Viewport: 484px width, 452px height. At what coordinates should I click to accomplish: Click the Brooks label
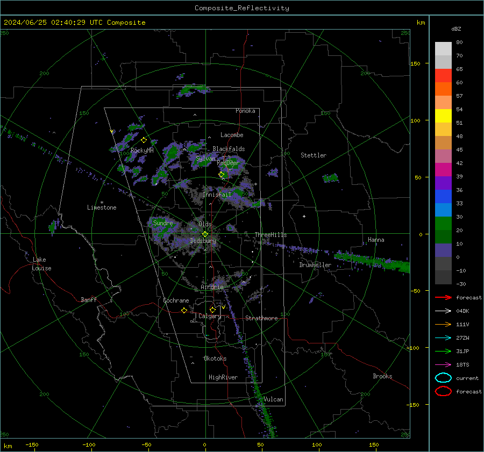click(x=382, y=376)
